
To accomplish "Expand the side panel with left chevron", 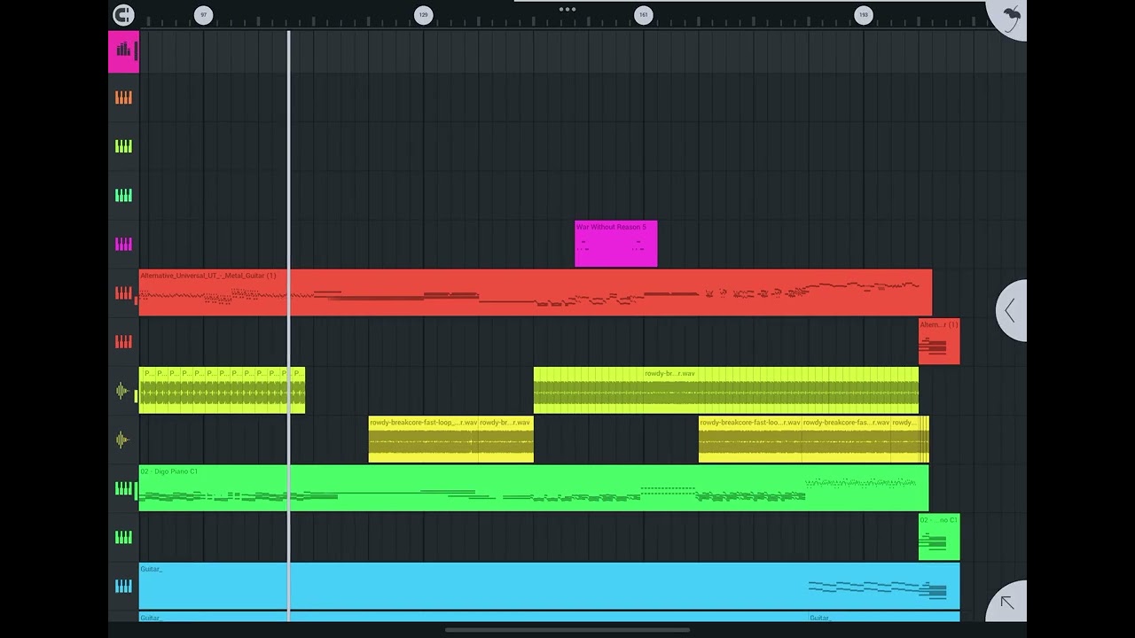I will click(x=1011, y=310).
